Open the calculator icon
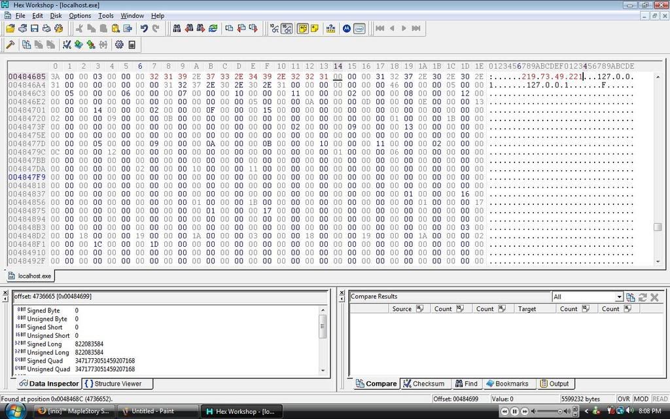Image resolution: width=670 pixels, height=419 pixels. click(x=132, y=45)
